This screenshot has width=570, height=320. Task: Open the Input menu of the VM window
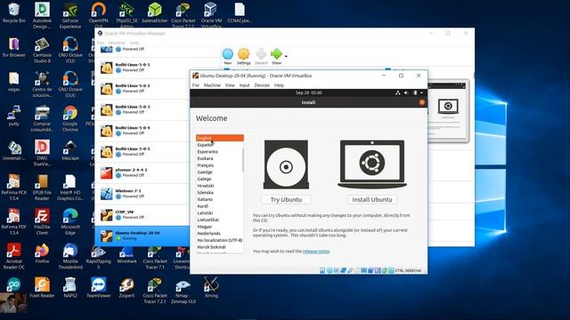[244, 85]
